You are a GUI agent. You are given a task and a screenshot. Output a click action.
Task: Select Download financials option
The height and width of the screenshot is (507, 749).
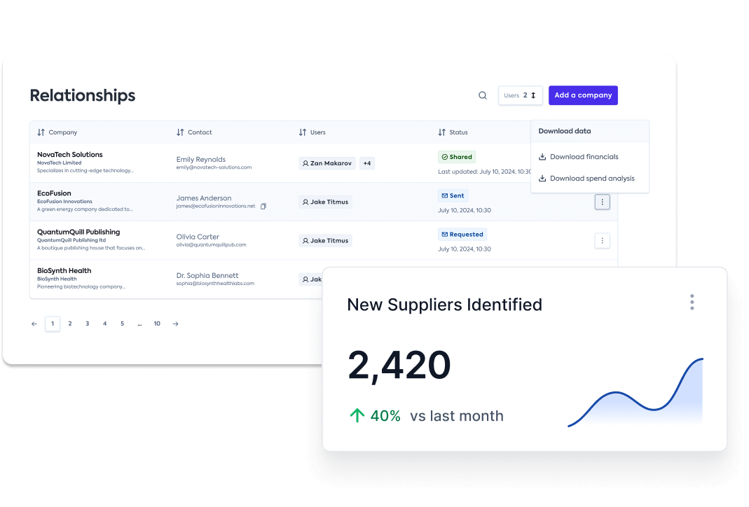click(584, 157)
